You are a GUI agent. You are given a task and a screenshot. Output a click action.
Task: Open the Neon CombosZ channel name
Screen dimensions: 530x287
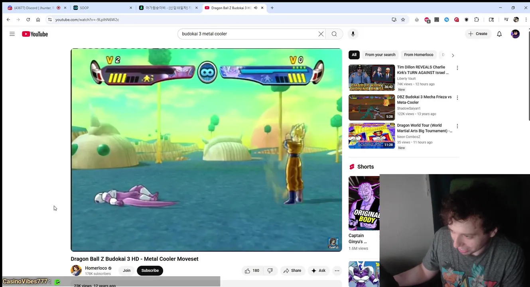[x=409, y=137]
